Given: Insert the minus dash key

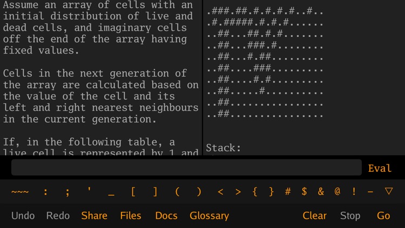Looking at the screenshot, I should (370, 192).
